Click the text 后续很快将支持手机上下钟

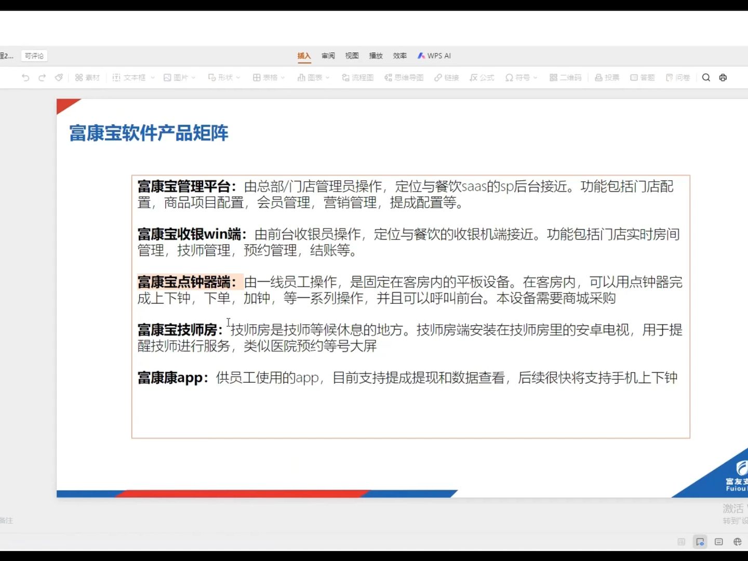click(x=597, y=378)
